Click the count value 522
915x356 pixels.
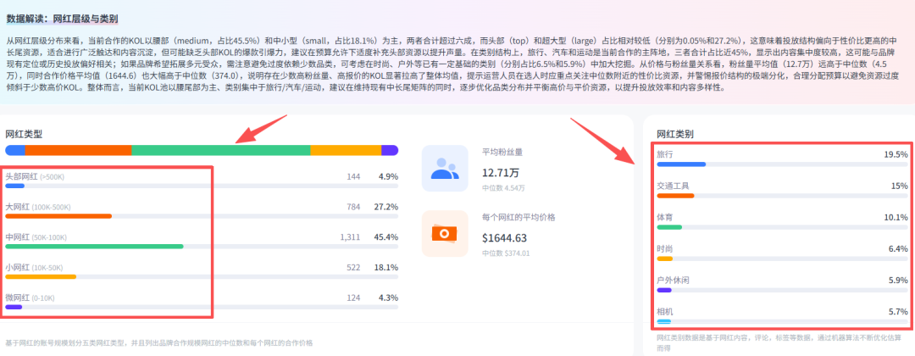tap(353, 267)
